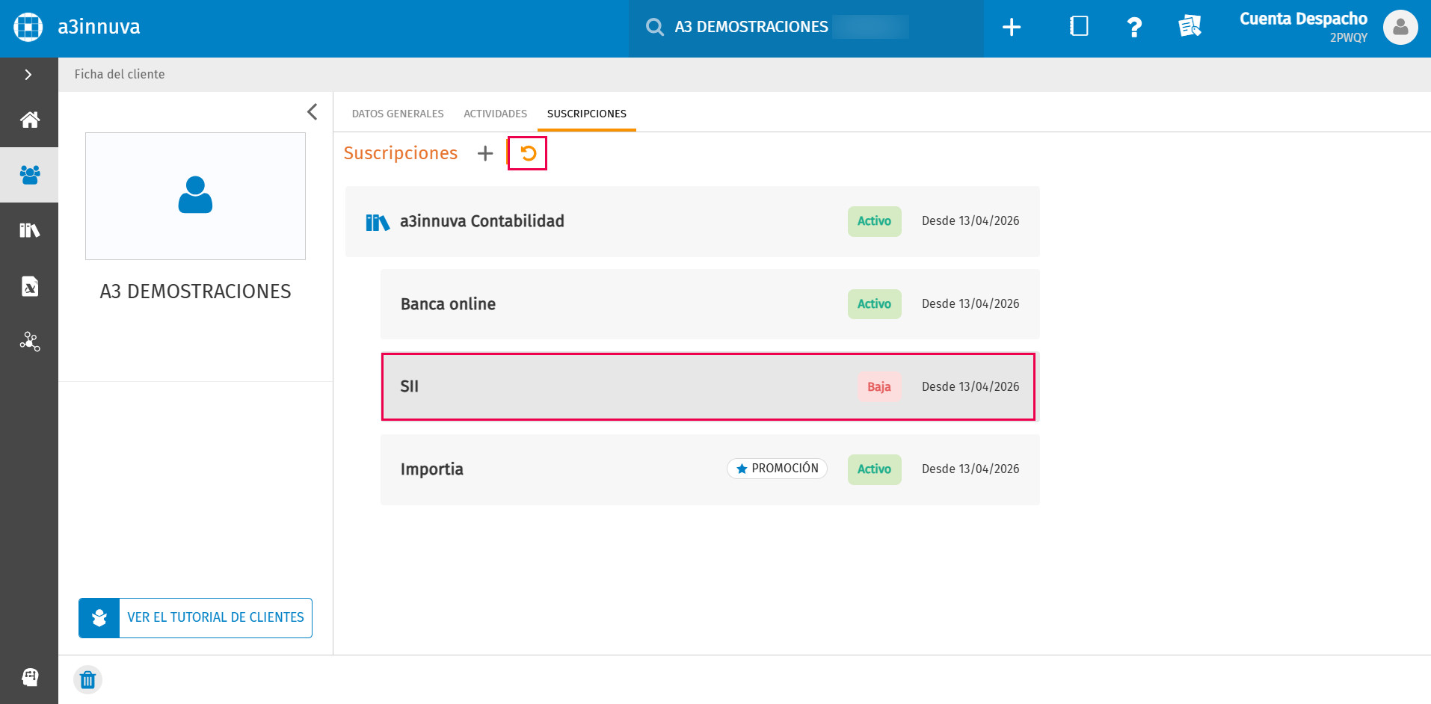The width and height of the screenshot is (1431, 704).
Task: Open accounting books icon in sidebar
Action: point(29,230)
